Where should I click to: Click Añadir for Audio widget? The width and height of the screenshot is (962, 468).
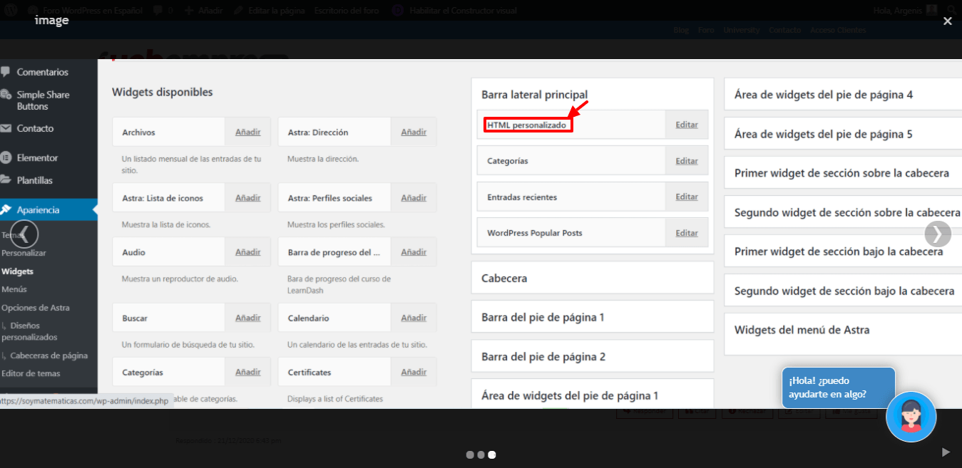point(248,251)
